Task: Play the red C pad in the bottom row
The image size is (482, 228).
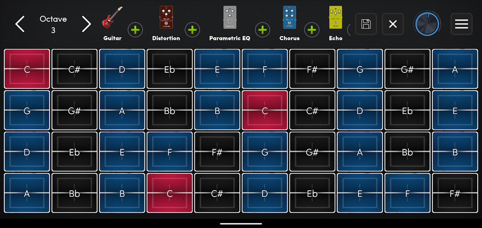Action: 170,193
